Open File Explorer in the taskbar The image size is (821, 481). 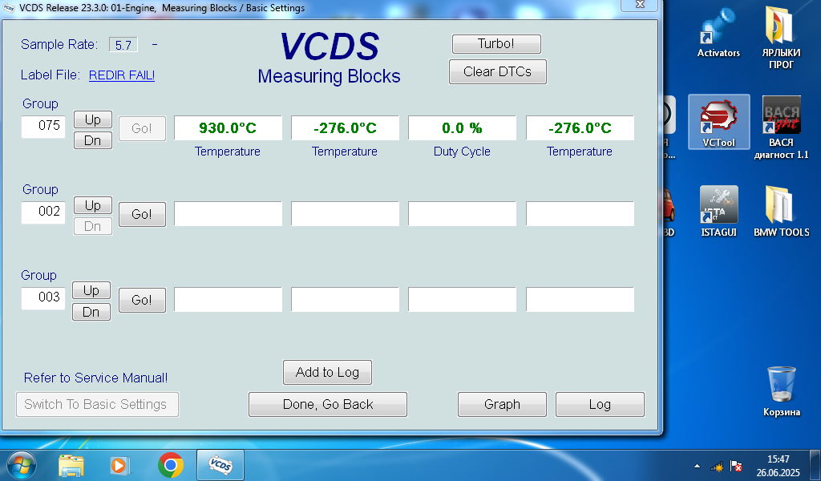click(x=71, y=465)
